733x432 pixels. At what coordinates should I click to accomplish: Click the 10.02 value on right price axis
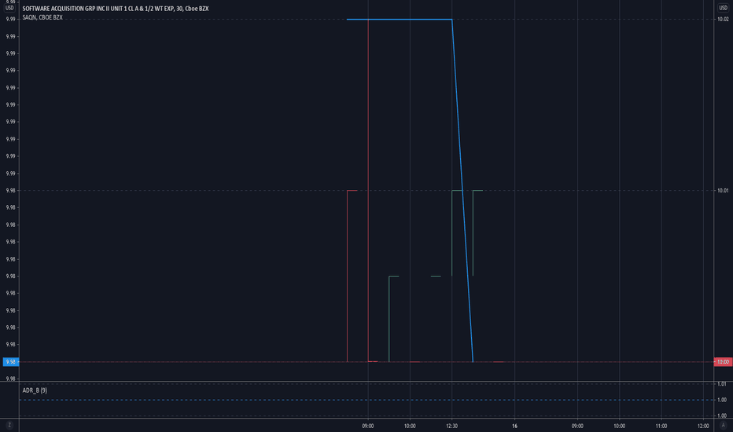(723, 19)
